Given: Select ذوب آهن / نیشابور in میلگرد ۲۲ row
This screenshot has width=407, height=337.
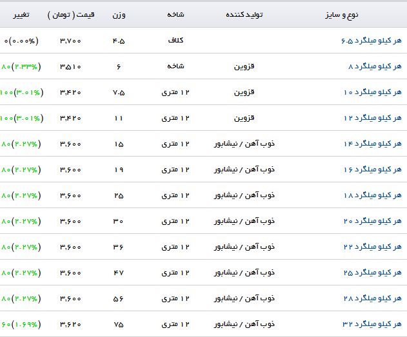Looking at the screenshot, I should point(244,247).
